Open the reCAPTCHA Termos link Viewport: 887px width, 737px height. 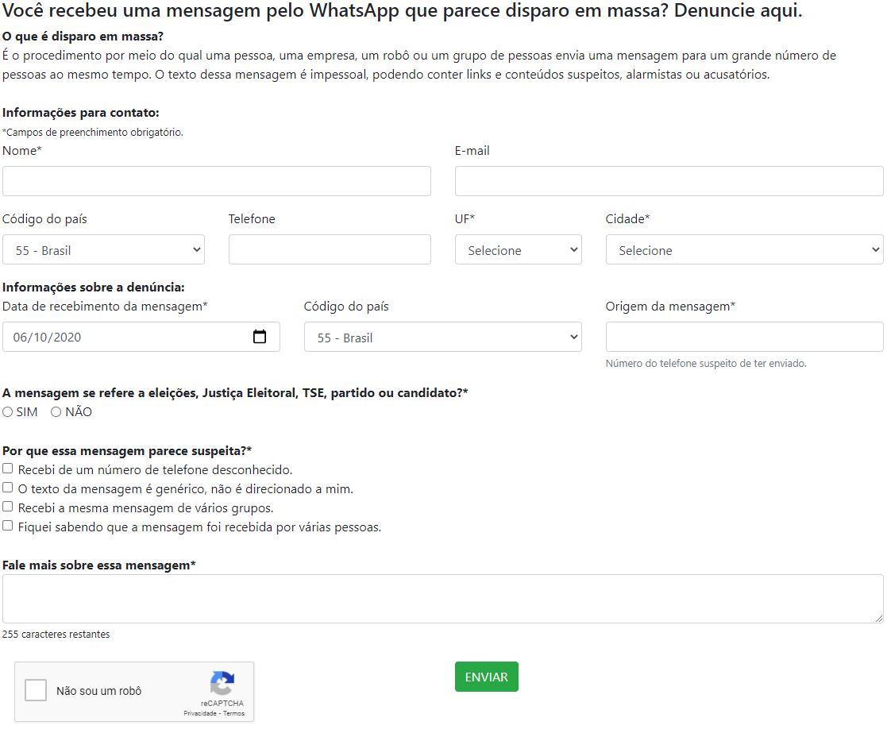coord(233,713)
